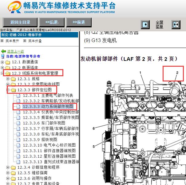Click the page icon of 12.3.3.11
The height and width of the screenshot is (185, 186).
(x=18, y=151)
